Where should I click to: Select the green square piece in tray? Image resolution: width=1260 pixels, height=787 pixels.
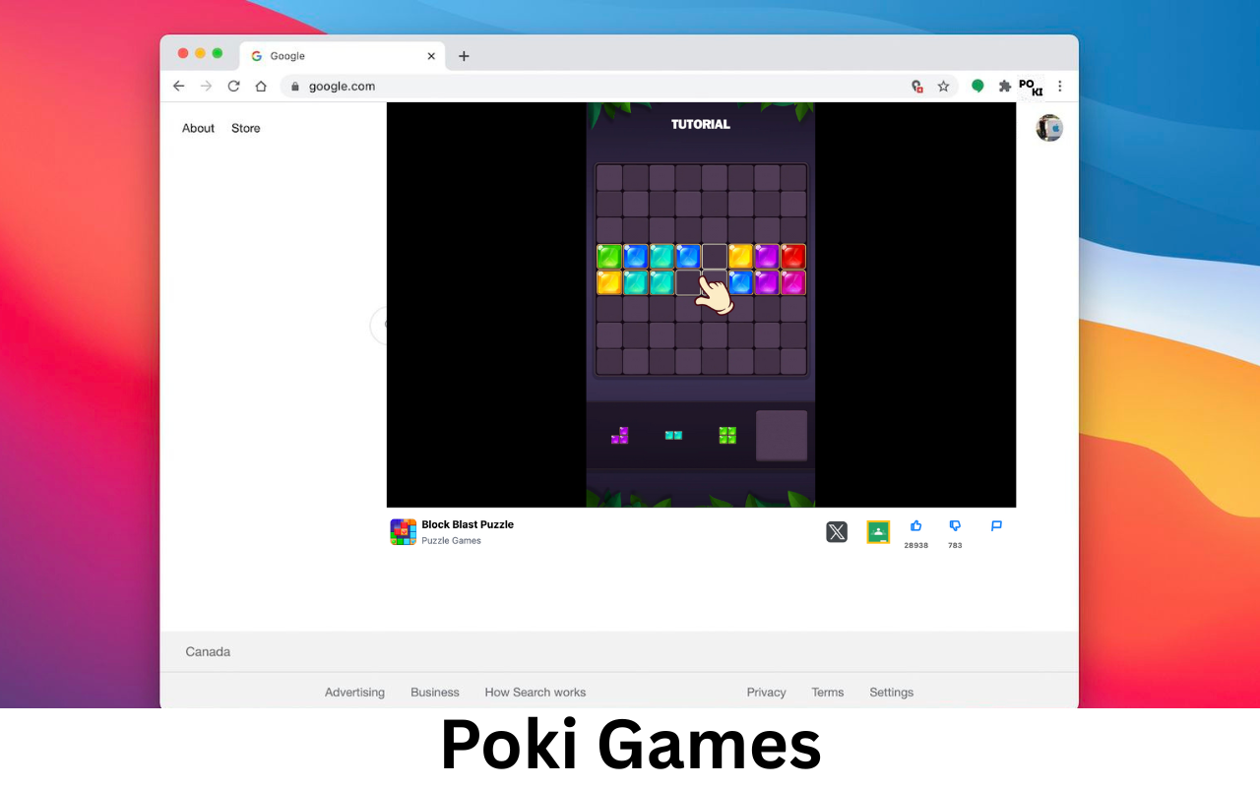[x=727, y=435]
